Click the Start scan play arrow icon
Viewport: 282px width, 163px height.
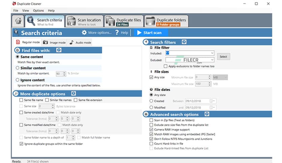click(x=139, y=33)
